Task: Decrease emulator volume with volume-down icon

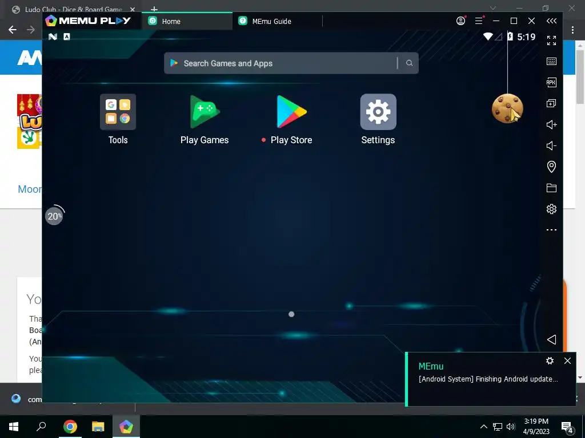Action: tap(551, 145)
